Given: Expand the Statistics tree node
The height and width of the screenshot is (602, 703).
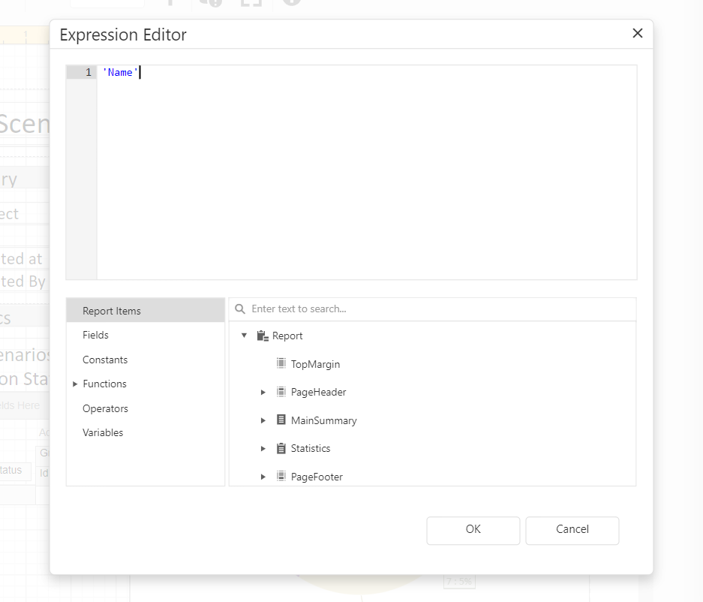Looking at the screenshot, I should pyautogui.click(x=263, y=449).
